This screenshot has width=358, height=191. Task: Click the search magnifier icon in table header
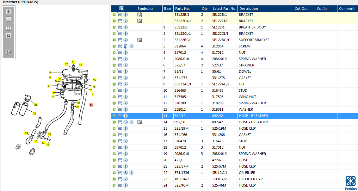click(122, 9)
